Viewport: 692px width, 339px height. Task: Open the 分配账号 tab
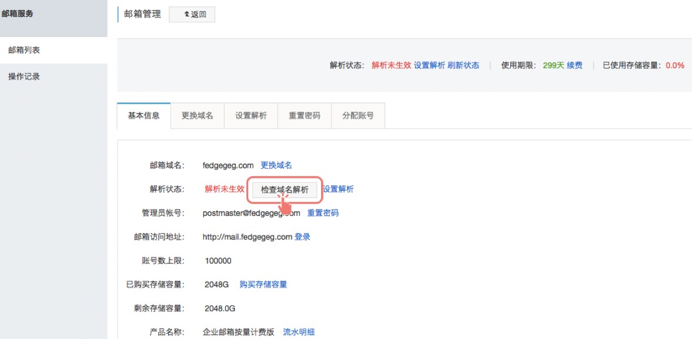[x=358, y=116]
